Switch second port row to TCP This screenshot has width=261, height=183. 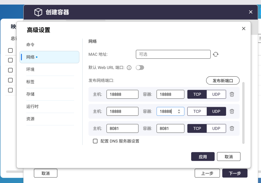(x=197, y=111)
